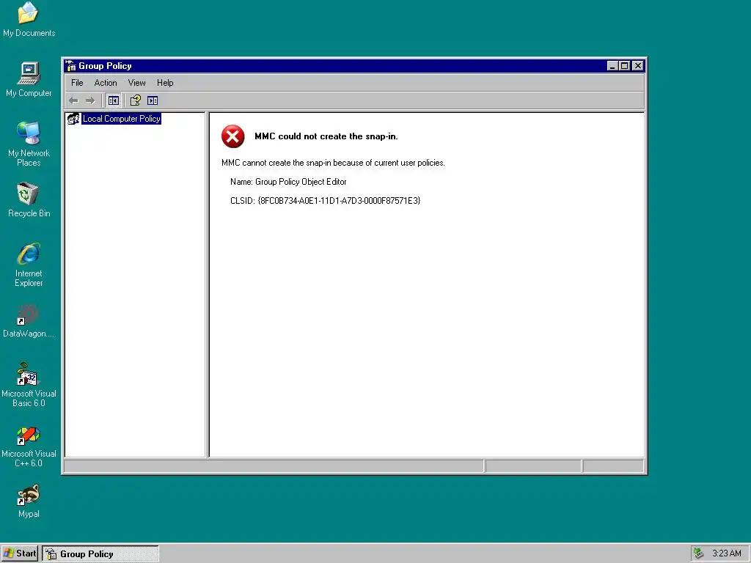
Task: Click the Group Policy title bar icon
Action: [x=71, y=65]
